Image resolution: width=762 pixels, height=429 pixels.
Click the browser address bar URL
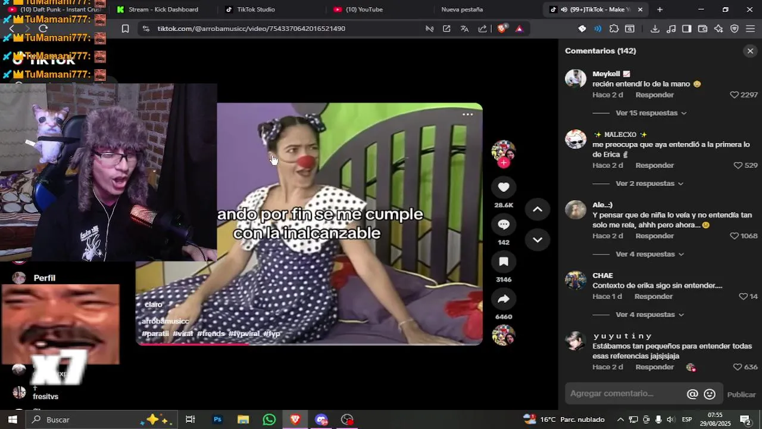251,29
